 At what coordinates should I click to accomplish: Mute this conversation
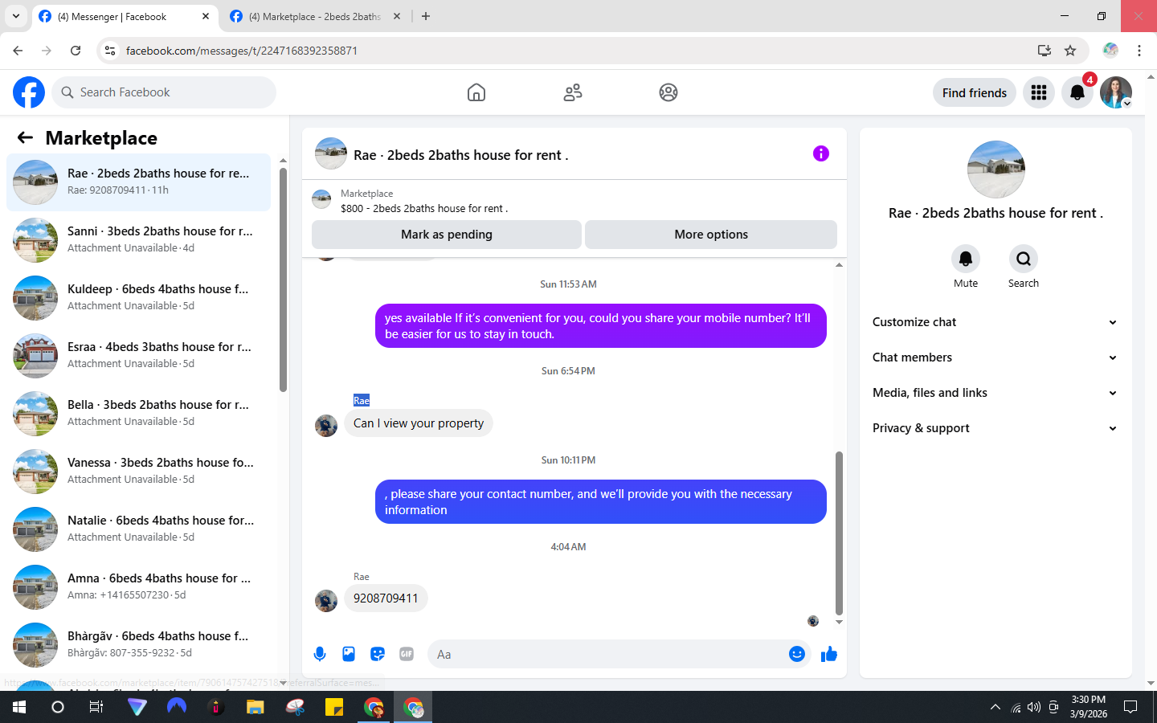[x=966, y=259]
